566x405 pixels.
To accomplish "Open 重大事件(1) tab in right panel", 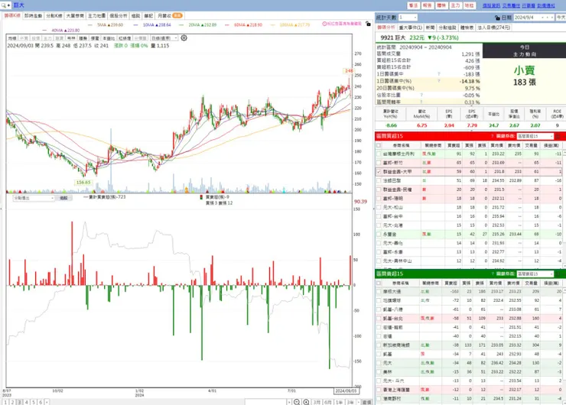I will 411,28.
